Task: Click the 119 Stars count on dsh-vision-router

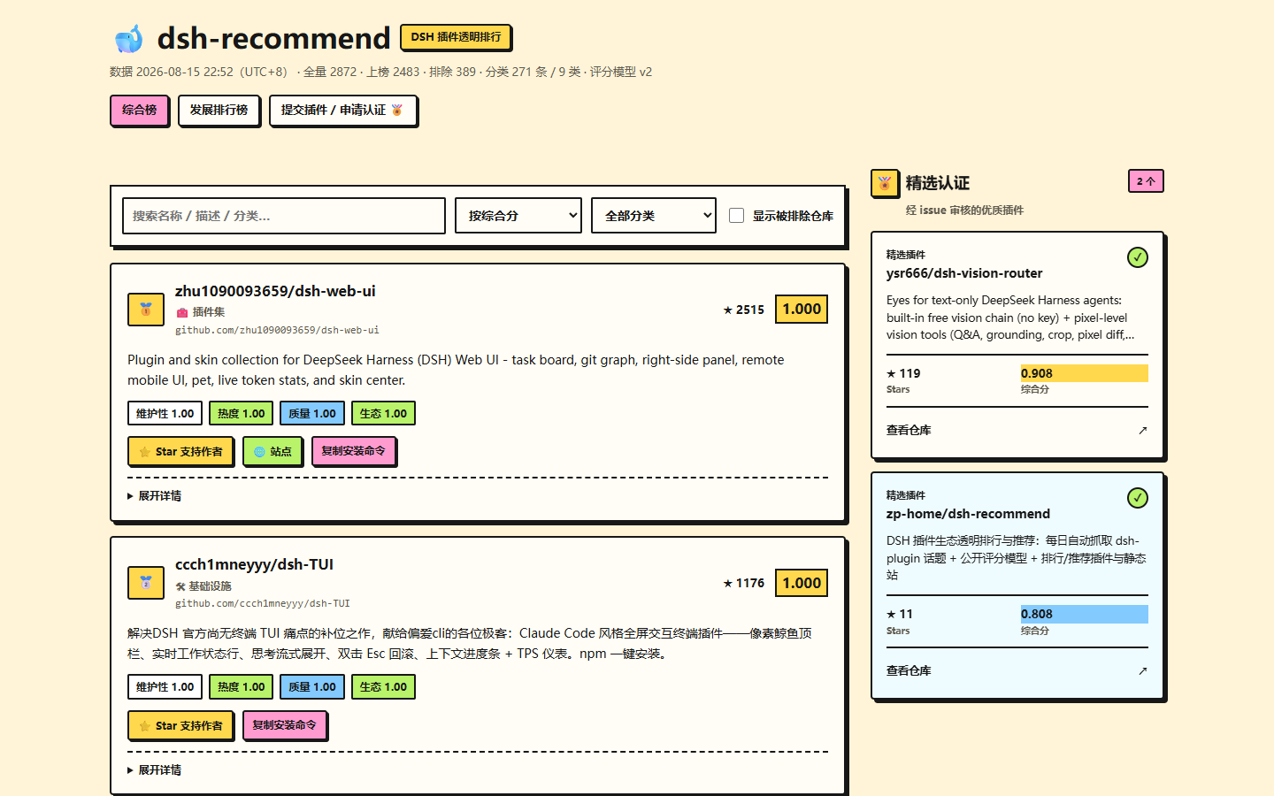Action: tap(903, 373)
